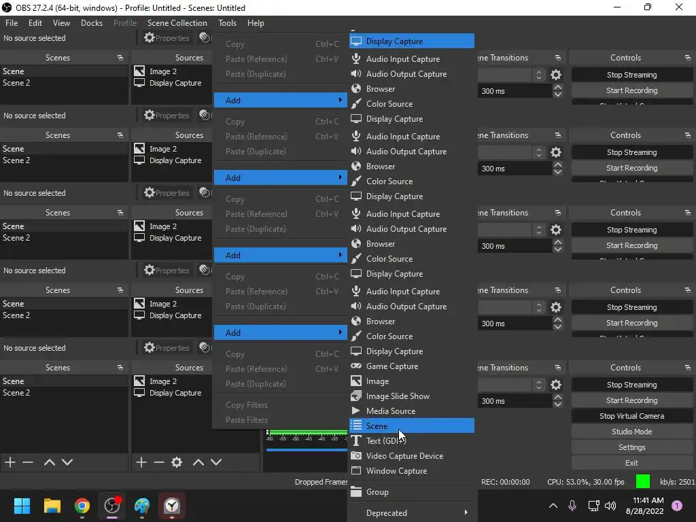Click the speaker volume tray icon
The width and height of the screenshot is (696, 522).
click(610, 506)
